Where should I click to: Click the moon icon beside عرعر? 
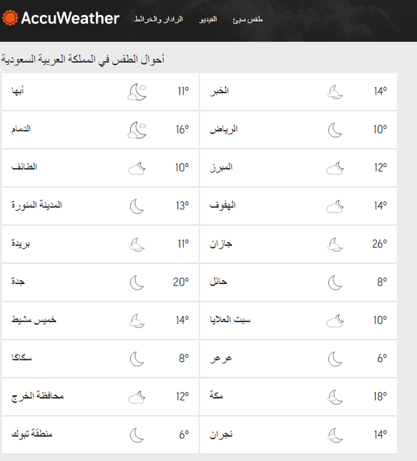pyautogui.click(x=335, y=358)
